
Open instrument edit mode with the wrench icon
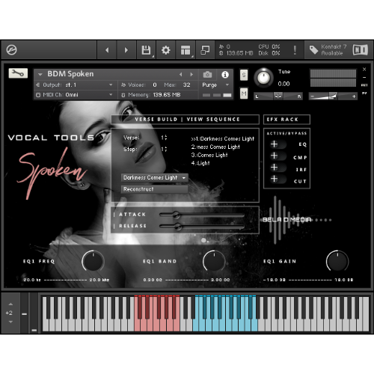18,73
